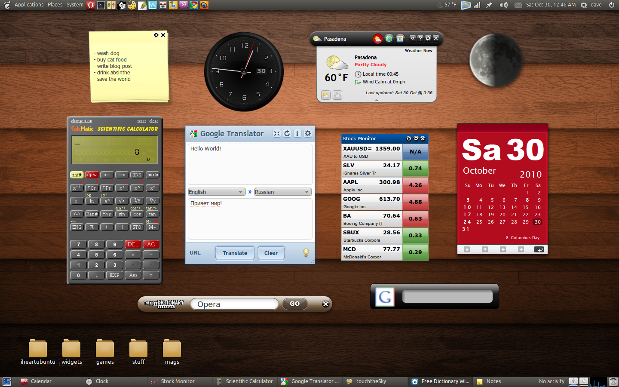Open weather widget settings gear

428,38
